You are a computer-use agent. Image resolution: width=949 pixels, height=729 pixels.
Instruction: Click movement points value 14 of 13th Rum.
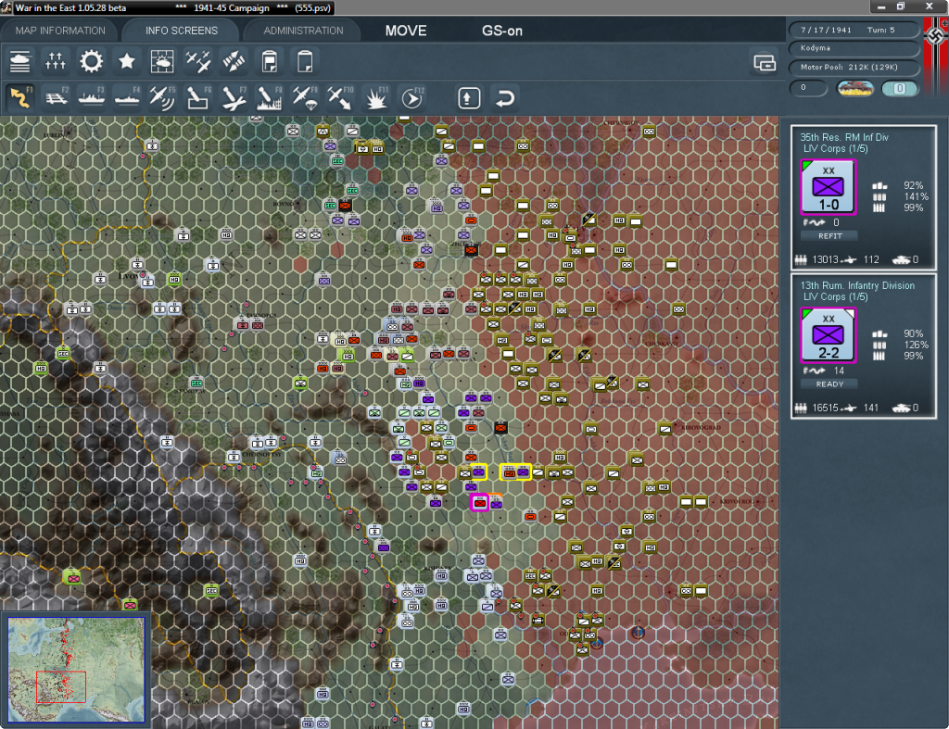point(839,371)
